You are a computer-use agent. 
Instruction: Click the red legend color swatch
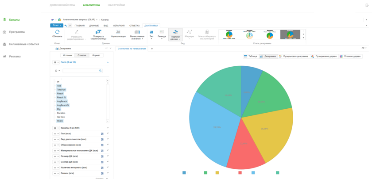pos(240,173)
